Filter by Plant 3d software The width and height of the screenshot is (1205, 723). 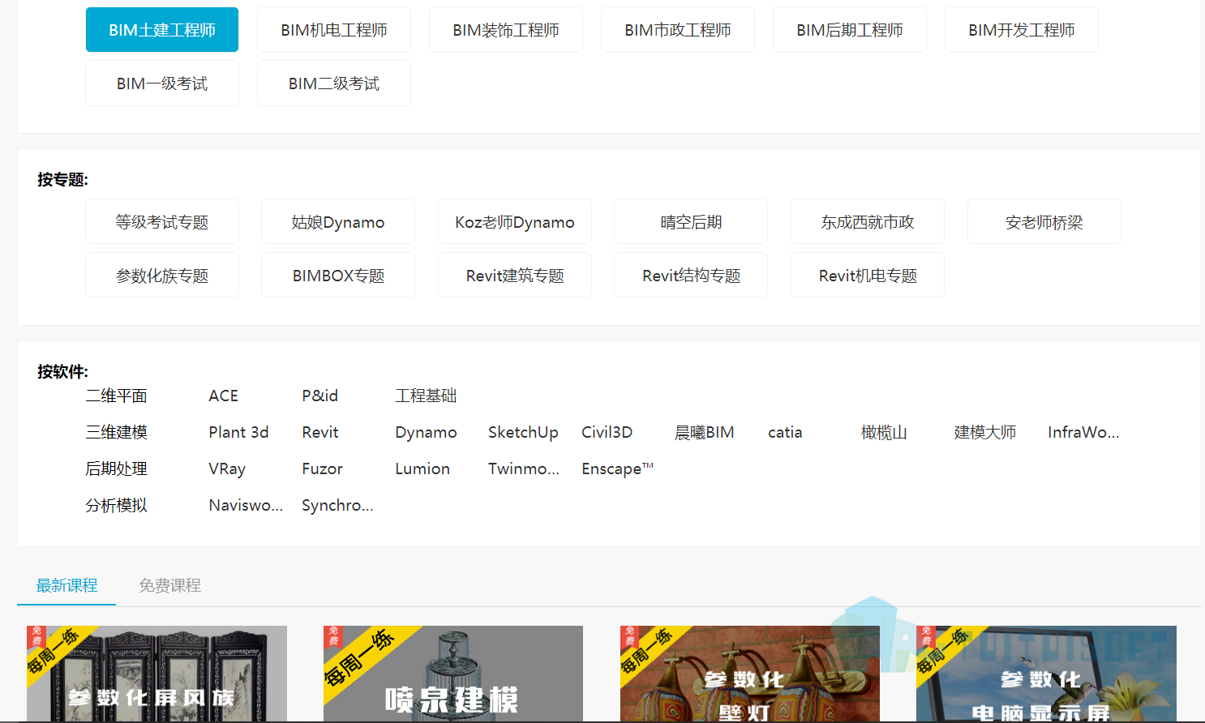pos(238,432)
